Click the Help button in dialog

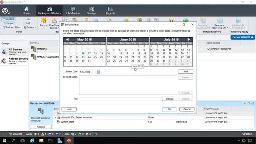(x=69, y=109)
